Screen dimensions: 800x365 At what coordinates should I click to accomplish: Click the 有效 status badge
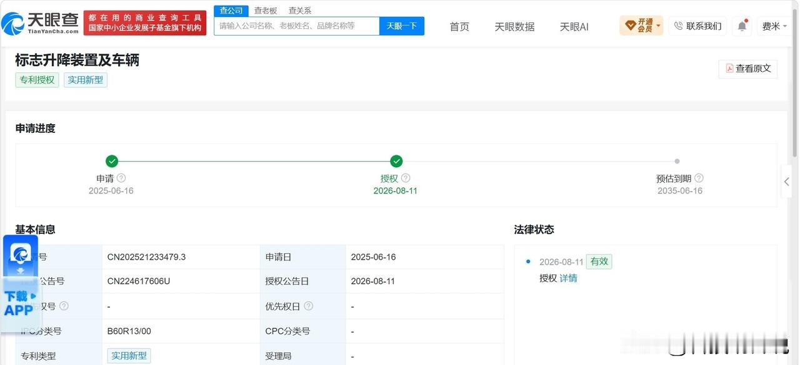tap(599, 261)
